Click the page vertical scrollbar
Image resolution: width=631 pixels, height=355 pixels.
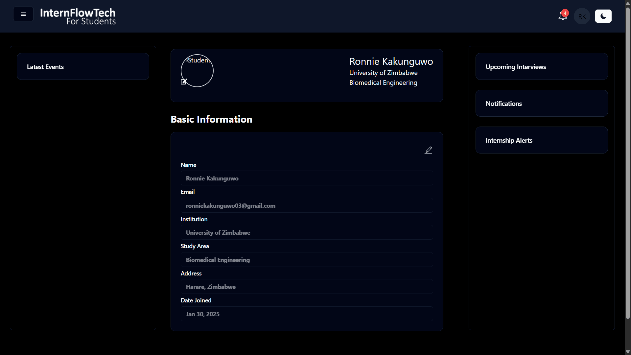click(628, 164)
